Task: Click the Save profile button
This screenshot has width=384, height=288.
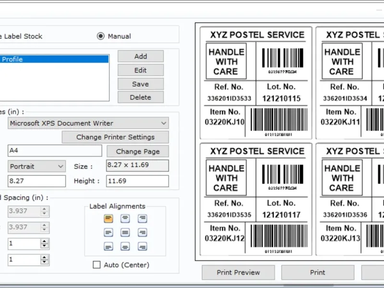Action: click(x=141, y=84)
